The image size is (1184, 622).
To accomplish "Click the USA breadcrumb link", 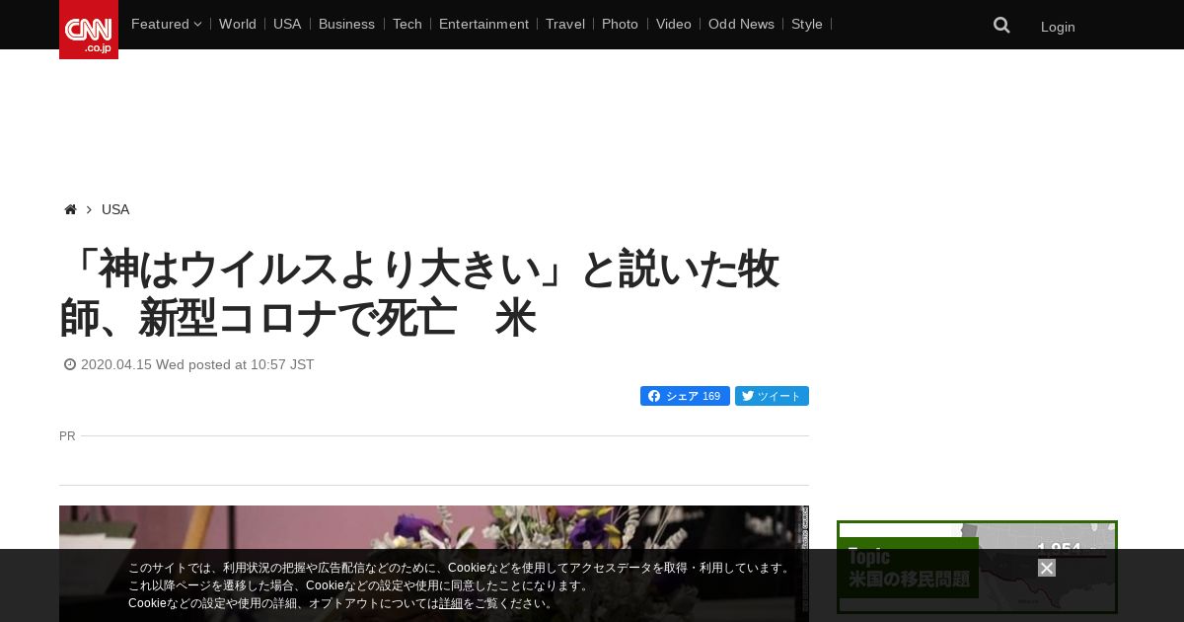I will click(x=115, y=209).
